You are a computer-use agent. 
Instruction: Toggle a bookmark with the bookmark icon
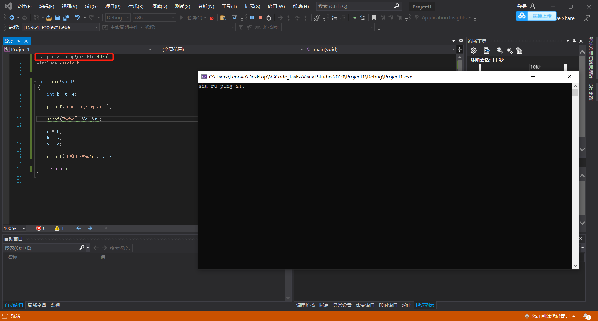pos(374,18)
